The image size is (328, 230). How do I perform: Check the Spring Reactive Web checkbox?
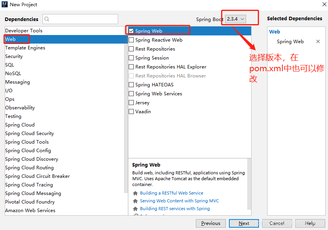(131, 40)
